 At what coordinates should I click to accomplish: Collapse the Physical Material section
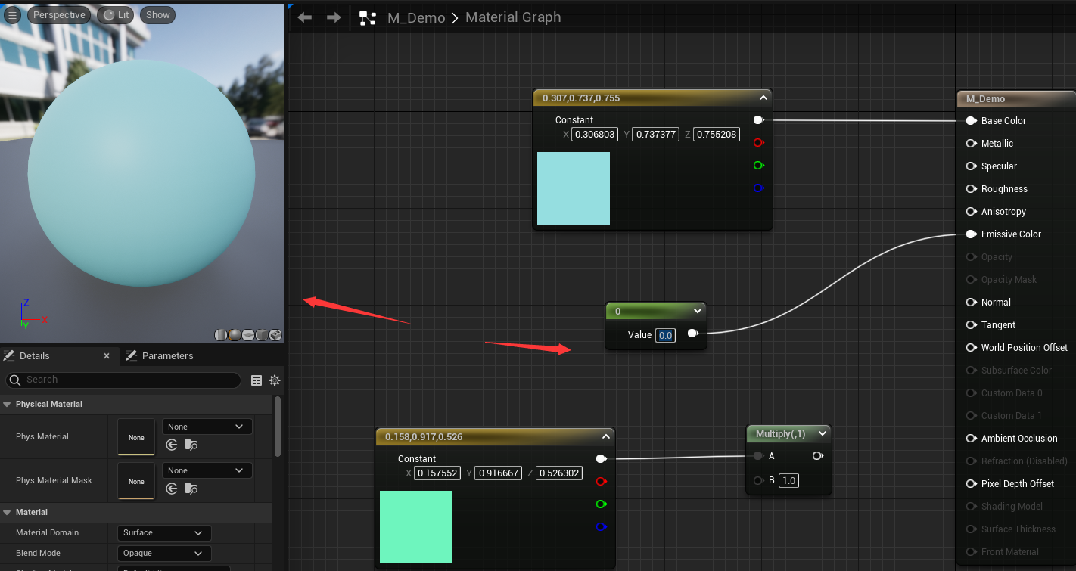click(x=8, y=404)
